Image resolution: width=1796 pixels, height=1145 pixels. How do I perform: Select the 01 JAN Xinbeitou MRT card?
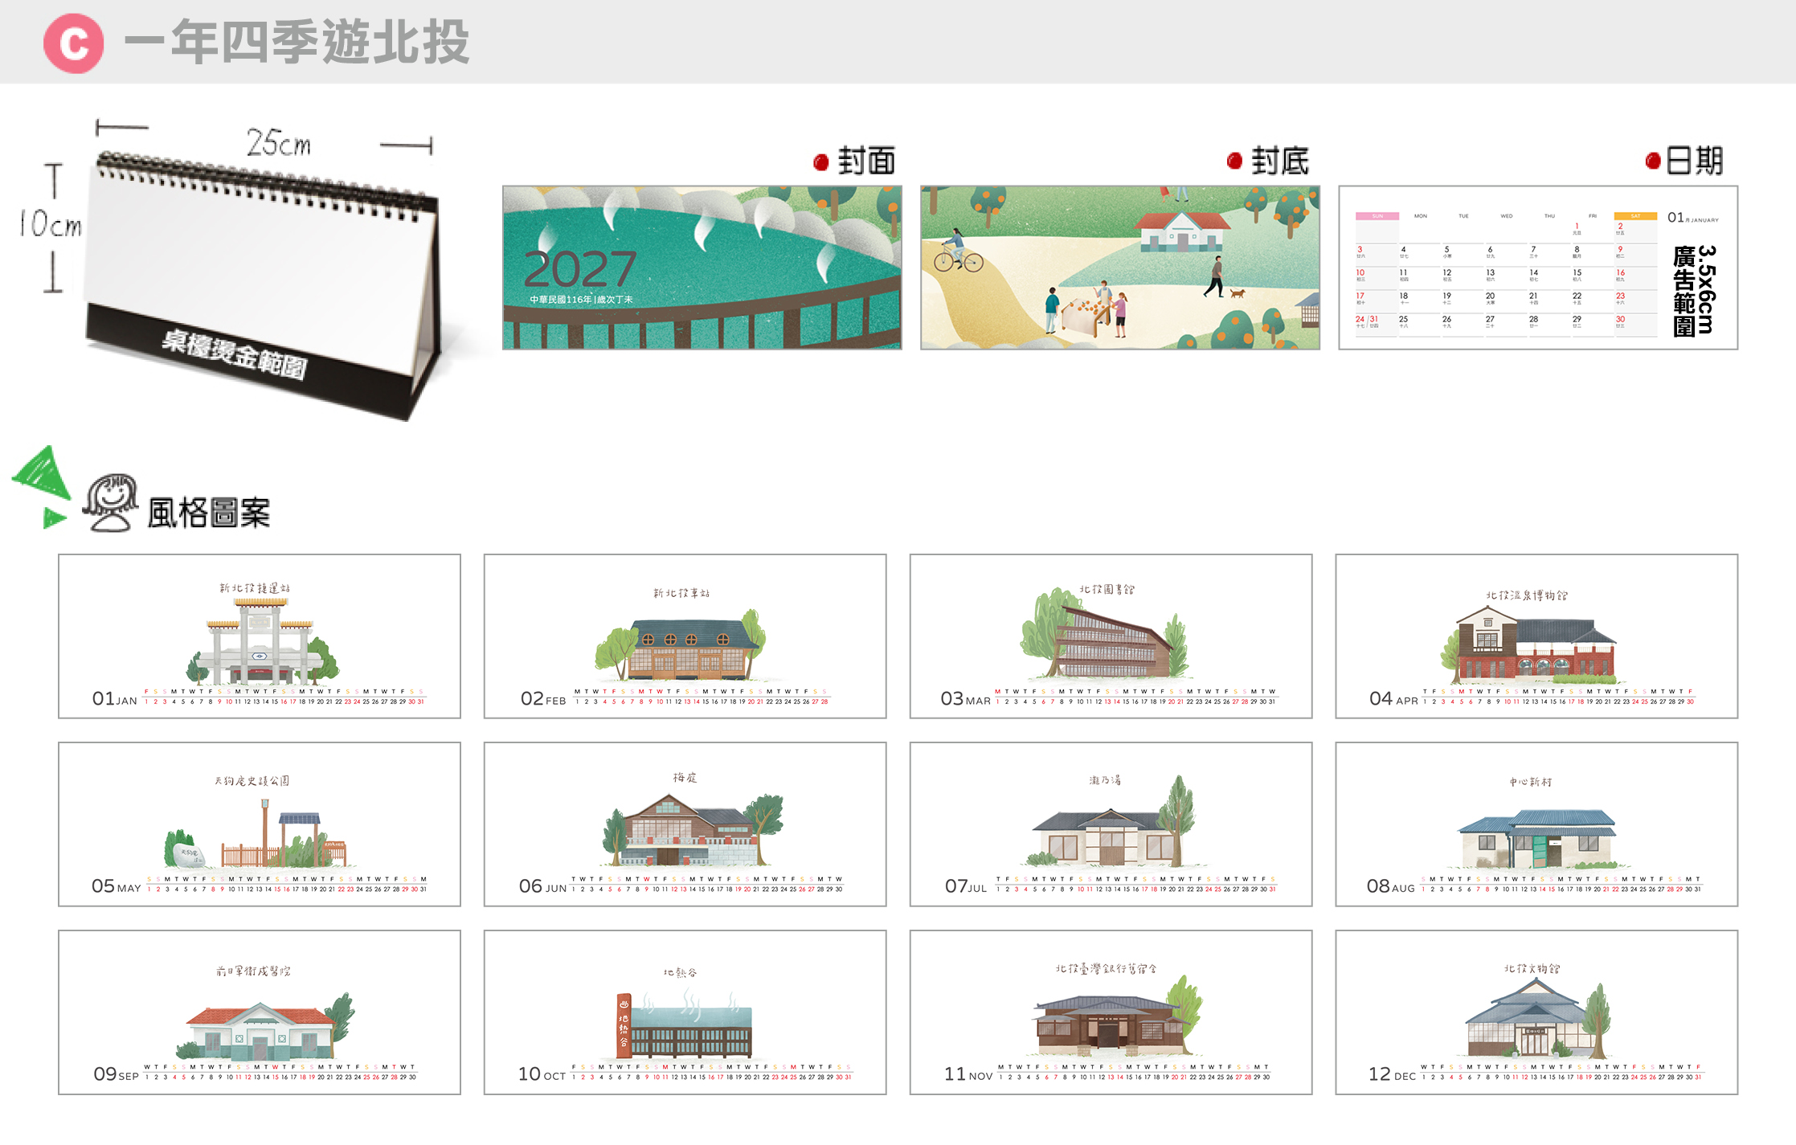(260, 636)
